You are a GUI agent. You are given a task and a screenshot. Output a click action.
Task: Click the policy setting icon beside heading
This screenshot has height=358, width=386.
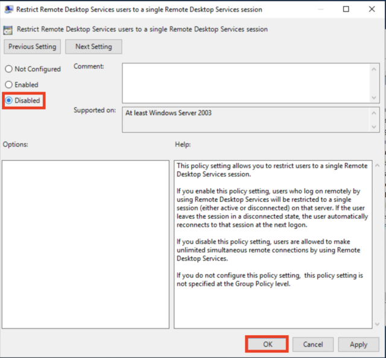coord(8,30)
